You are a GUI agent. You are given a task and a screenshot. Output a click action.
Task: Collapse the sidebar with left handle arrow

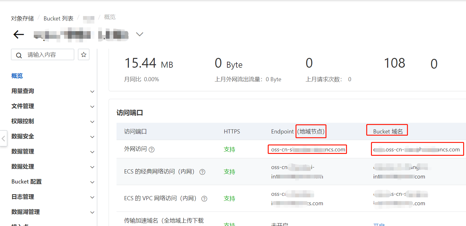pos(3,138)
